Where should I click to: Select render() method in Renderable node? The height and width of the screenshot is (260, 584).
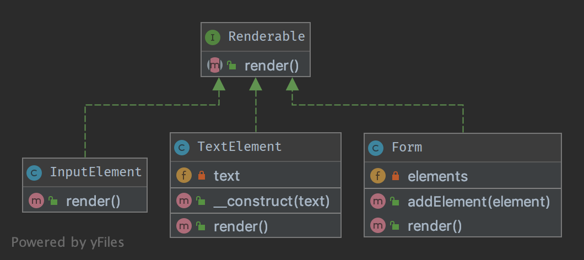click(x=271, y=66)
